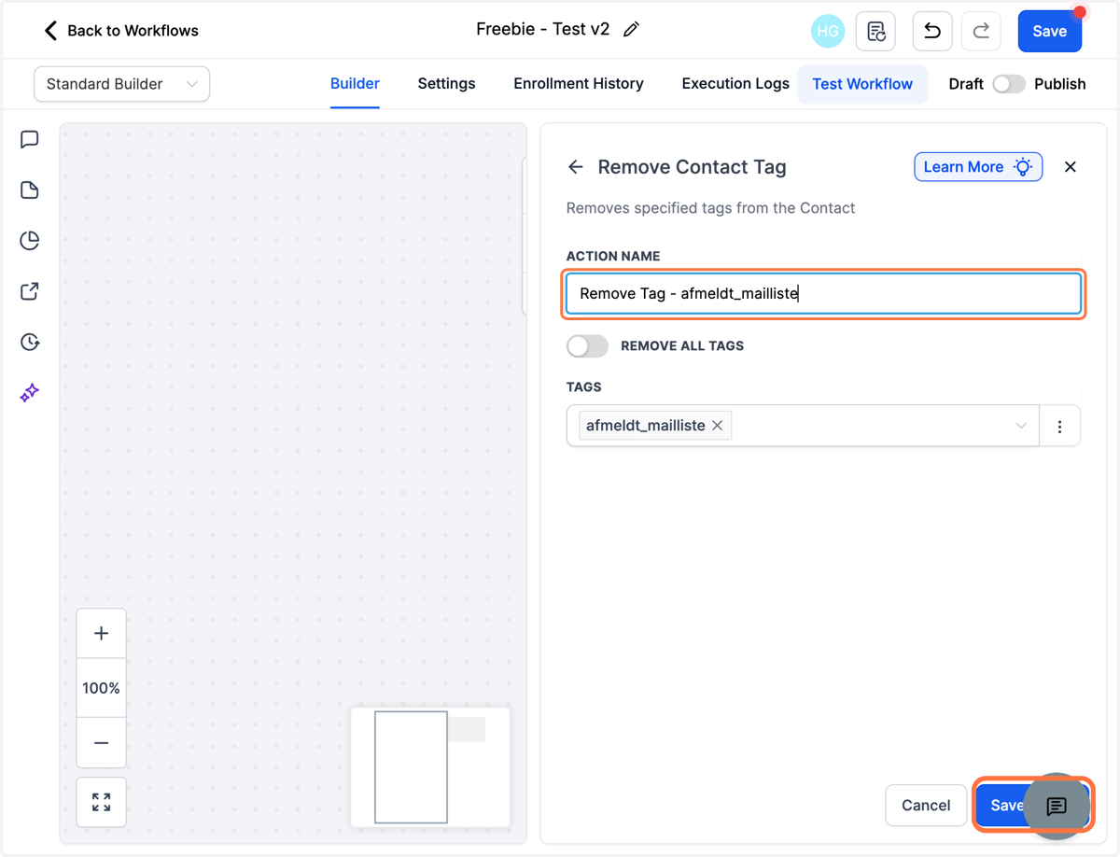
Task: Click the canvas minimap thumbnail
Action: [430, 767]
